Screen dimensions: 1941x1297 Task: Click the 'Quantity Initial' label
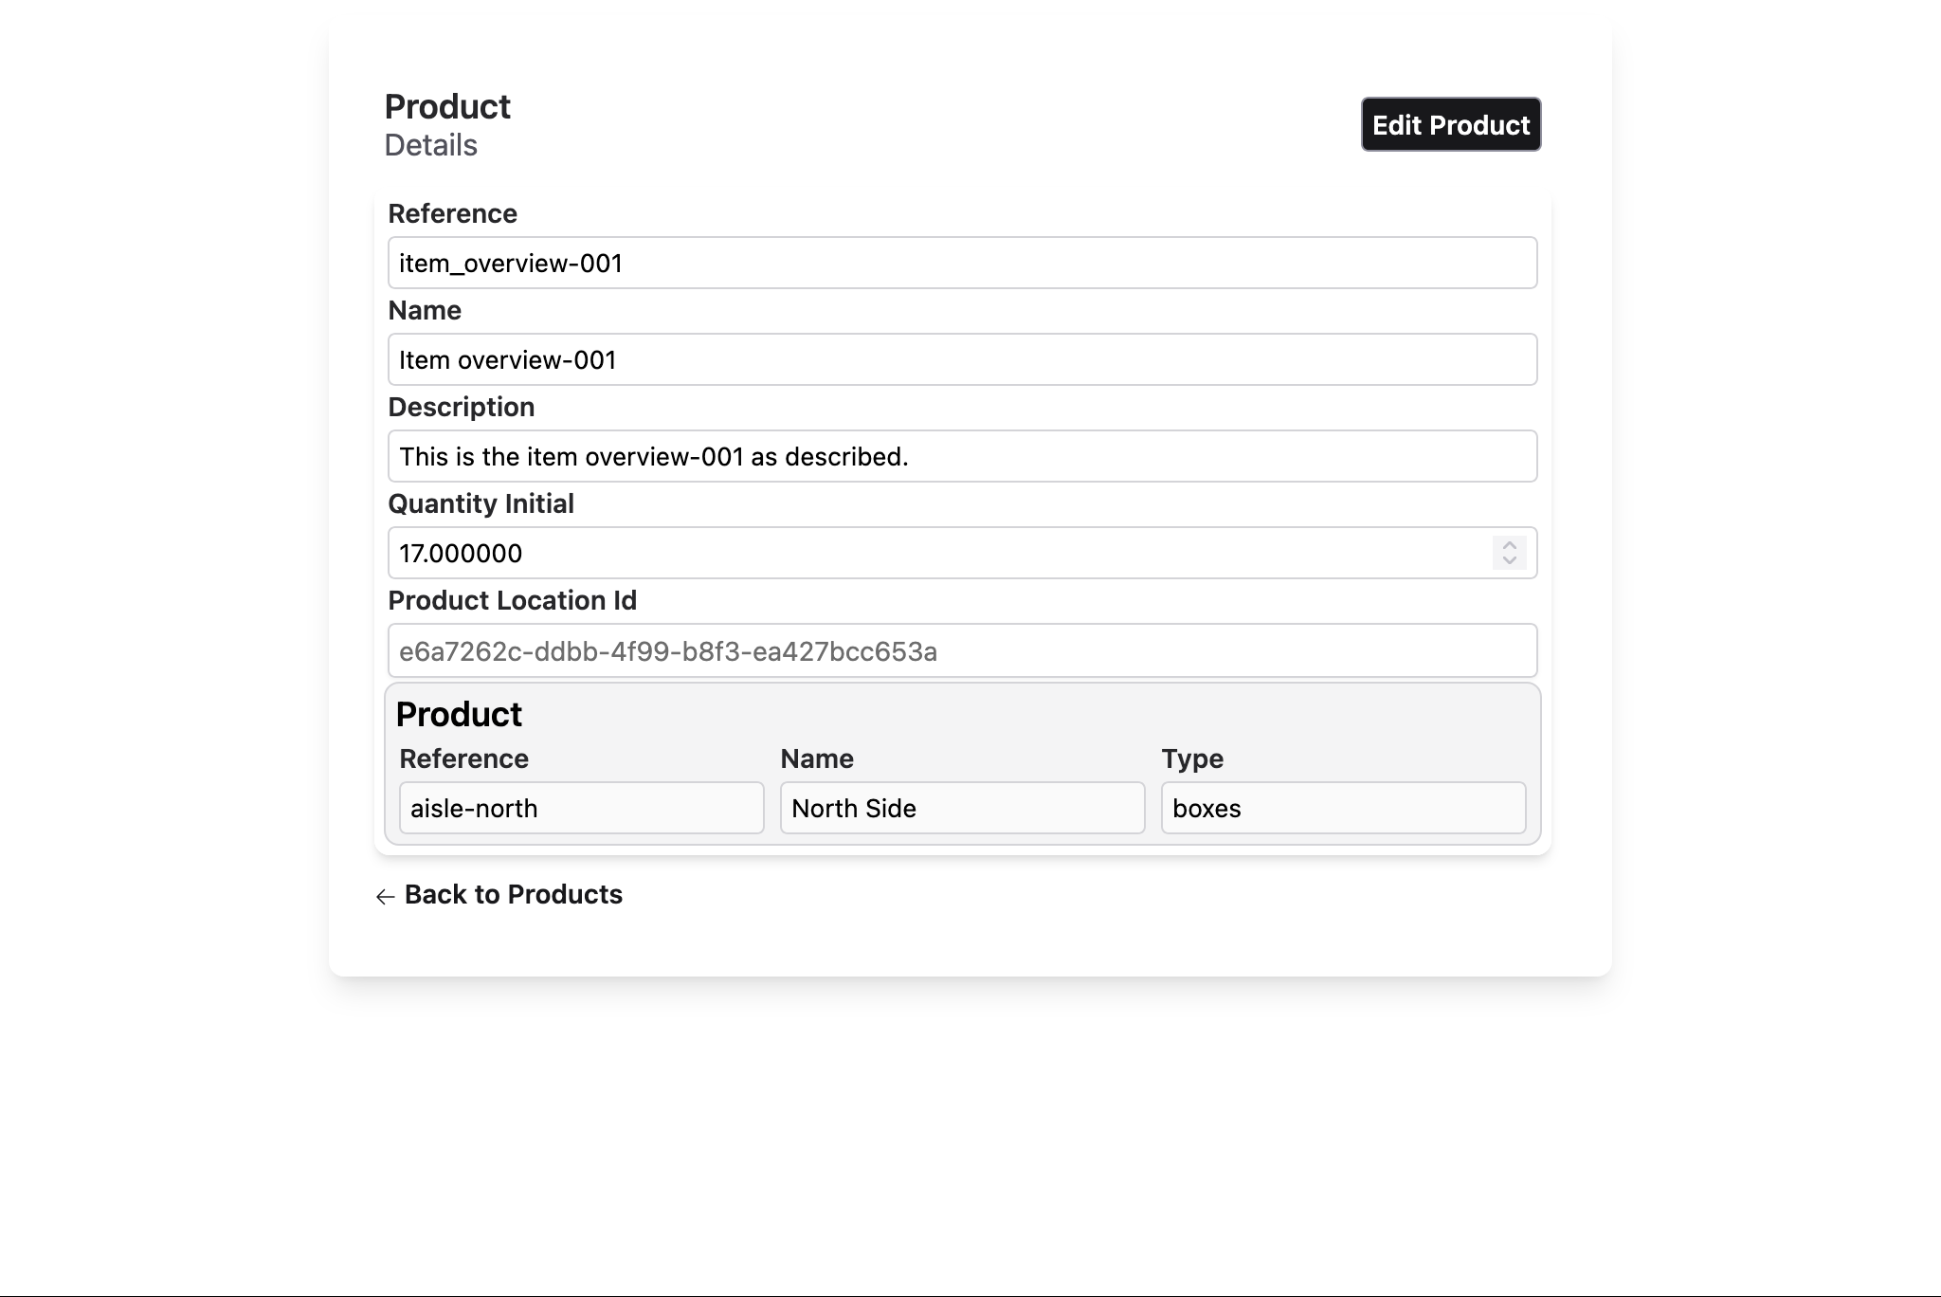(x=481, y=503)
